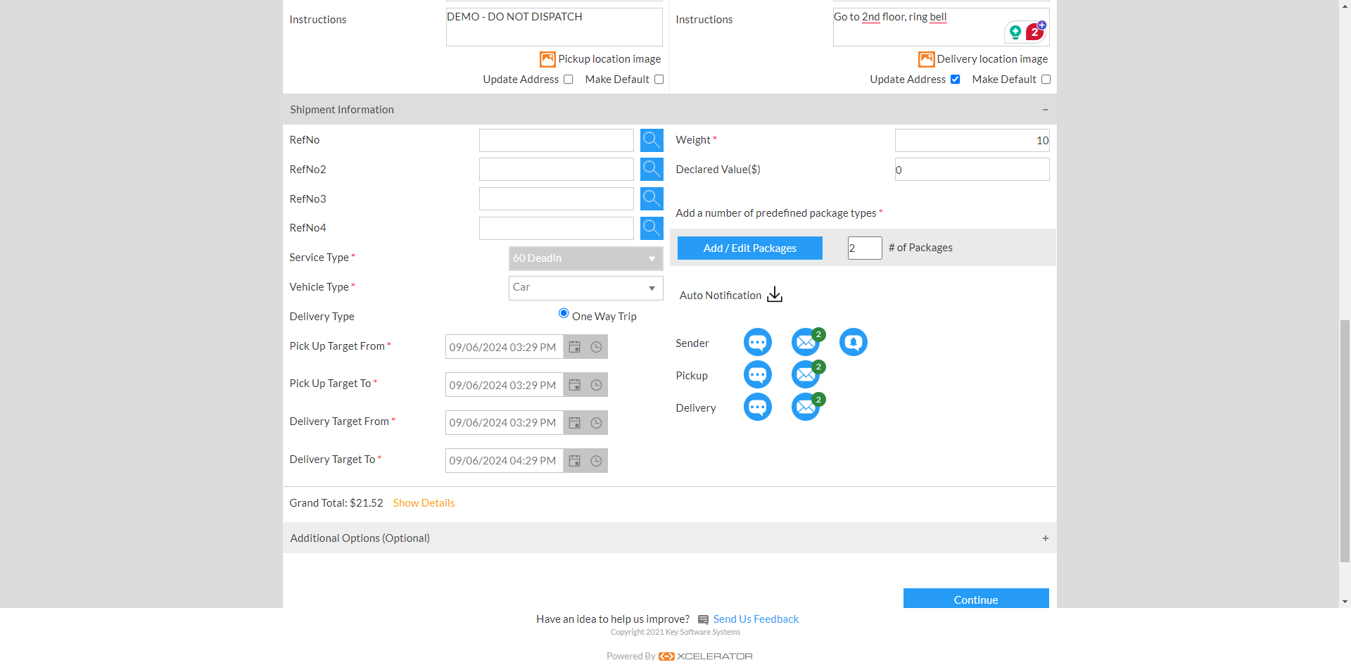
Task: Click Delivery Target To date field
Action: click(x=504, y=461)
